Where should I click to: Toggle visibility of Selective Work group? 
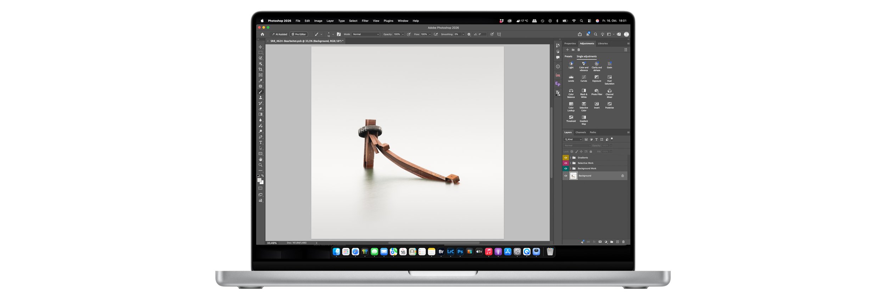[x=566, y=163]
